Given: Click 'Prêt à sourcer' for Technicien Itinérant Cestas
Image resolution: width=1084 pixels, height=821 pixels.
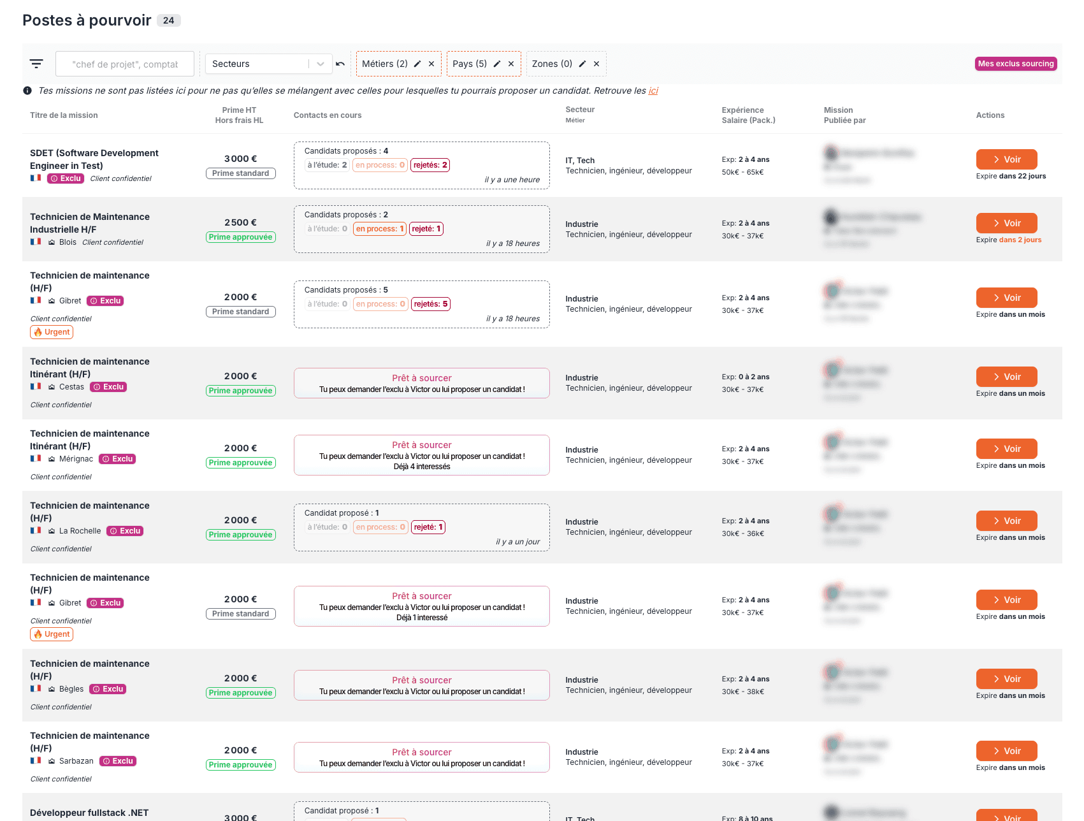Looking at the screenshot, I should point(421,382).
